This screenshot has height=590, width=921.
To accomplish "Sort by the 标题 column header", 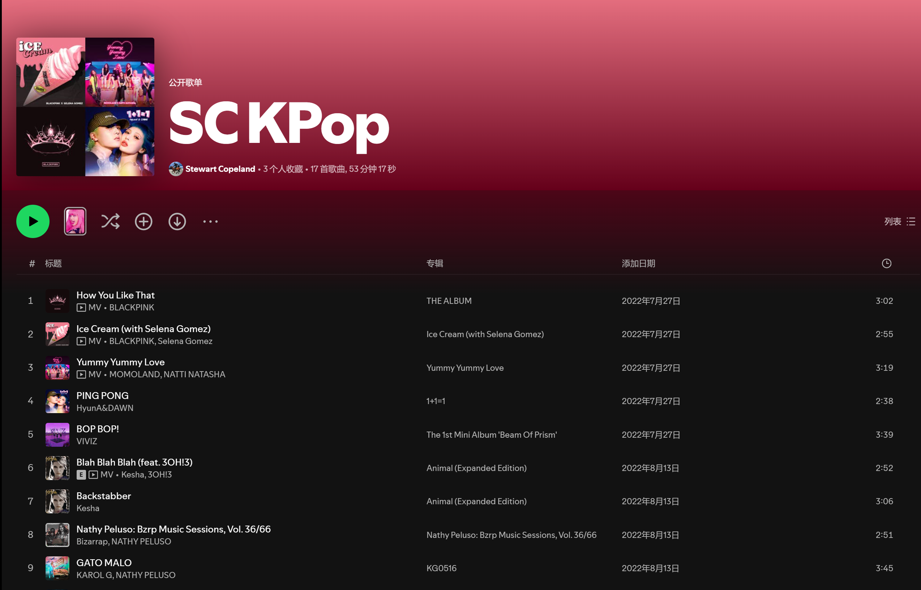I will pos(53,263).
